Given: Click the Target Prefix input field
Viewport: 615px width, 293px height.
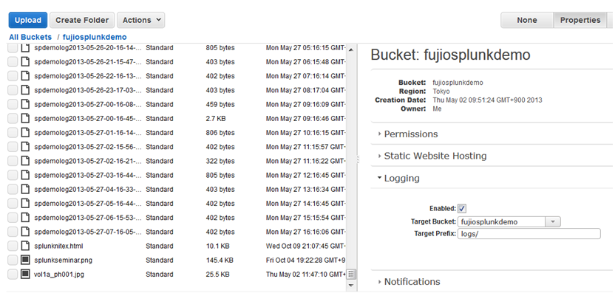Looking at the screenshot, I should 529,234.
